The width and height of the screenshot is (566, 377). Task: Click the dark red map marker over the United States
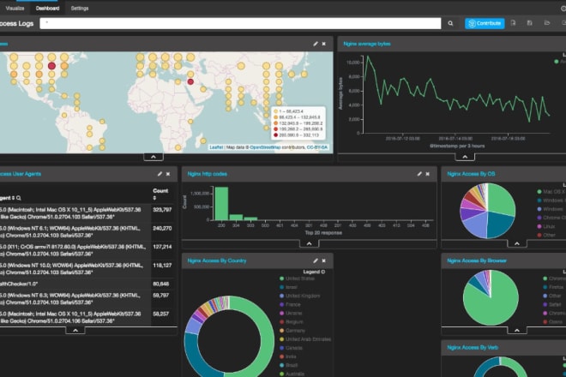(x=51, y=66)
